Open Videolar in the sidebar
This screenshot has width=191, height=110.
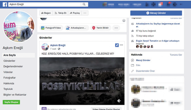click(8, 72)
